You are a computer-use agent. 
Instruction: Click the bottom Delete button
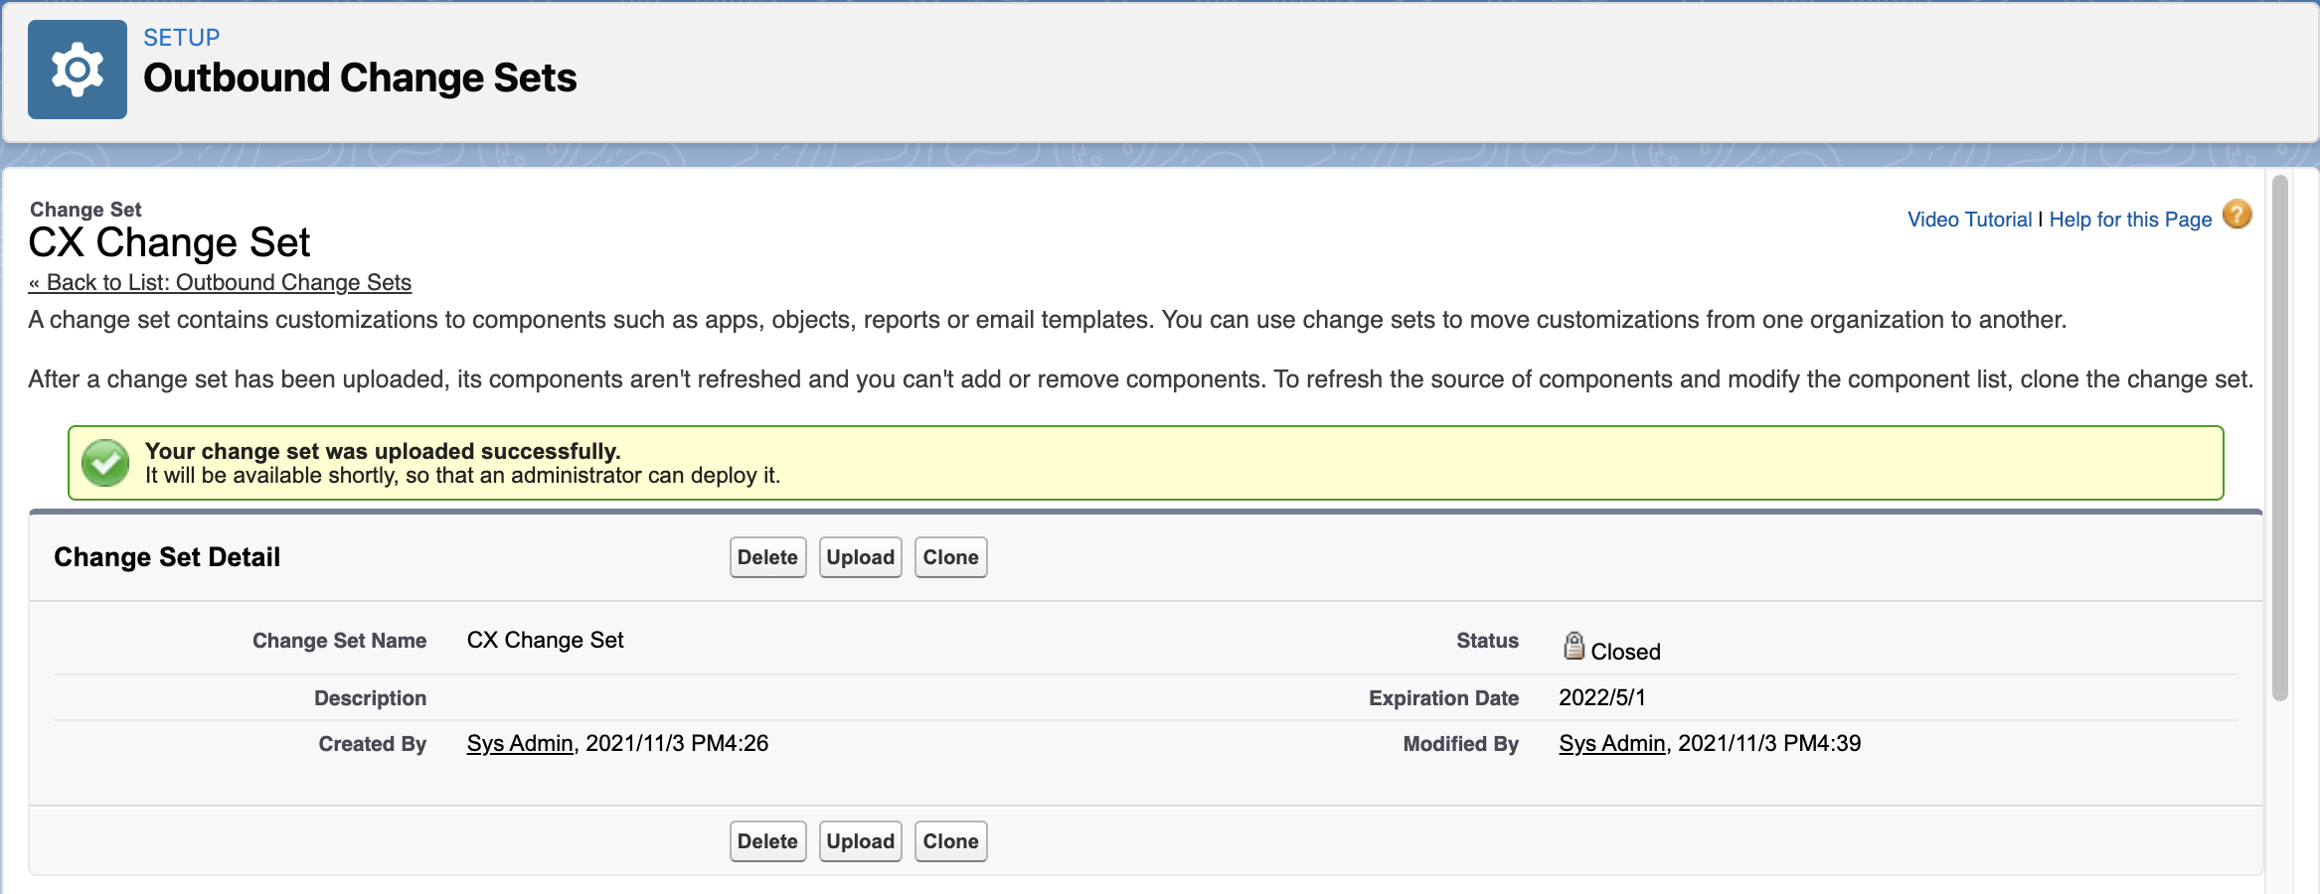coord(767,841)
